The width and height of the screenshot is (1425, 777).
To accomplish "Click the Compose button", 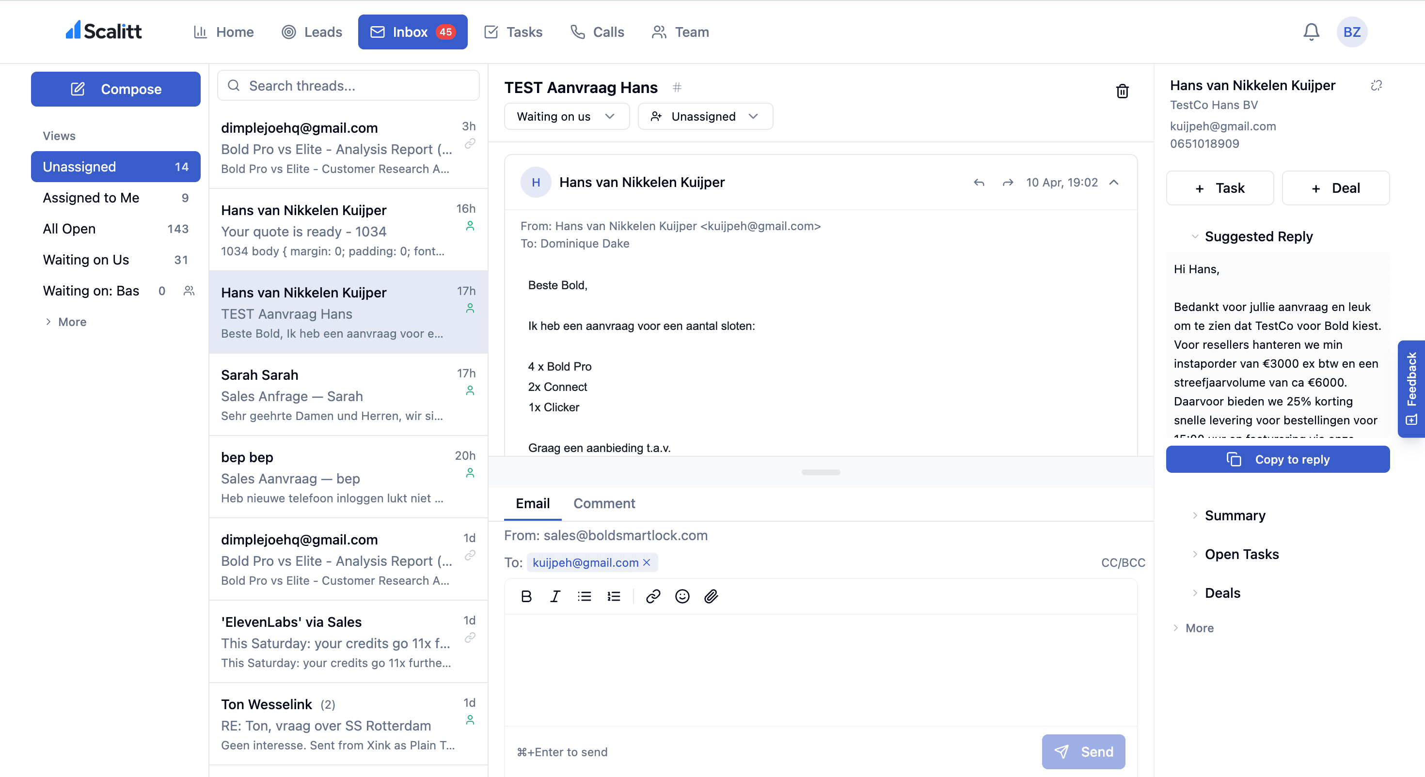I will 116,89.
